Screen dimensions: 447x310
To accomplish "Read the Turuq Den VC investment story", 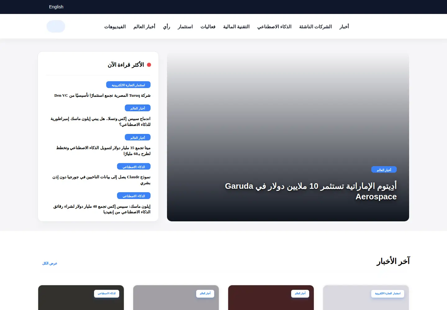I will tap(102, 95).
